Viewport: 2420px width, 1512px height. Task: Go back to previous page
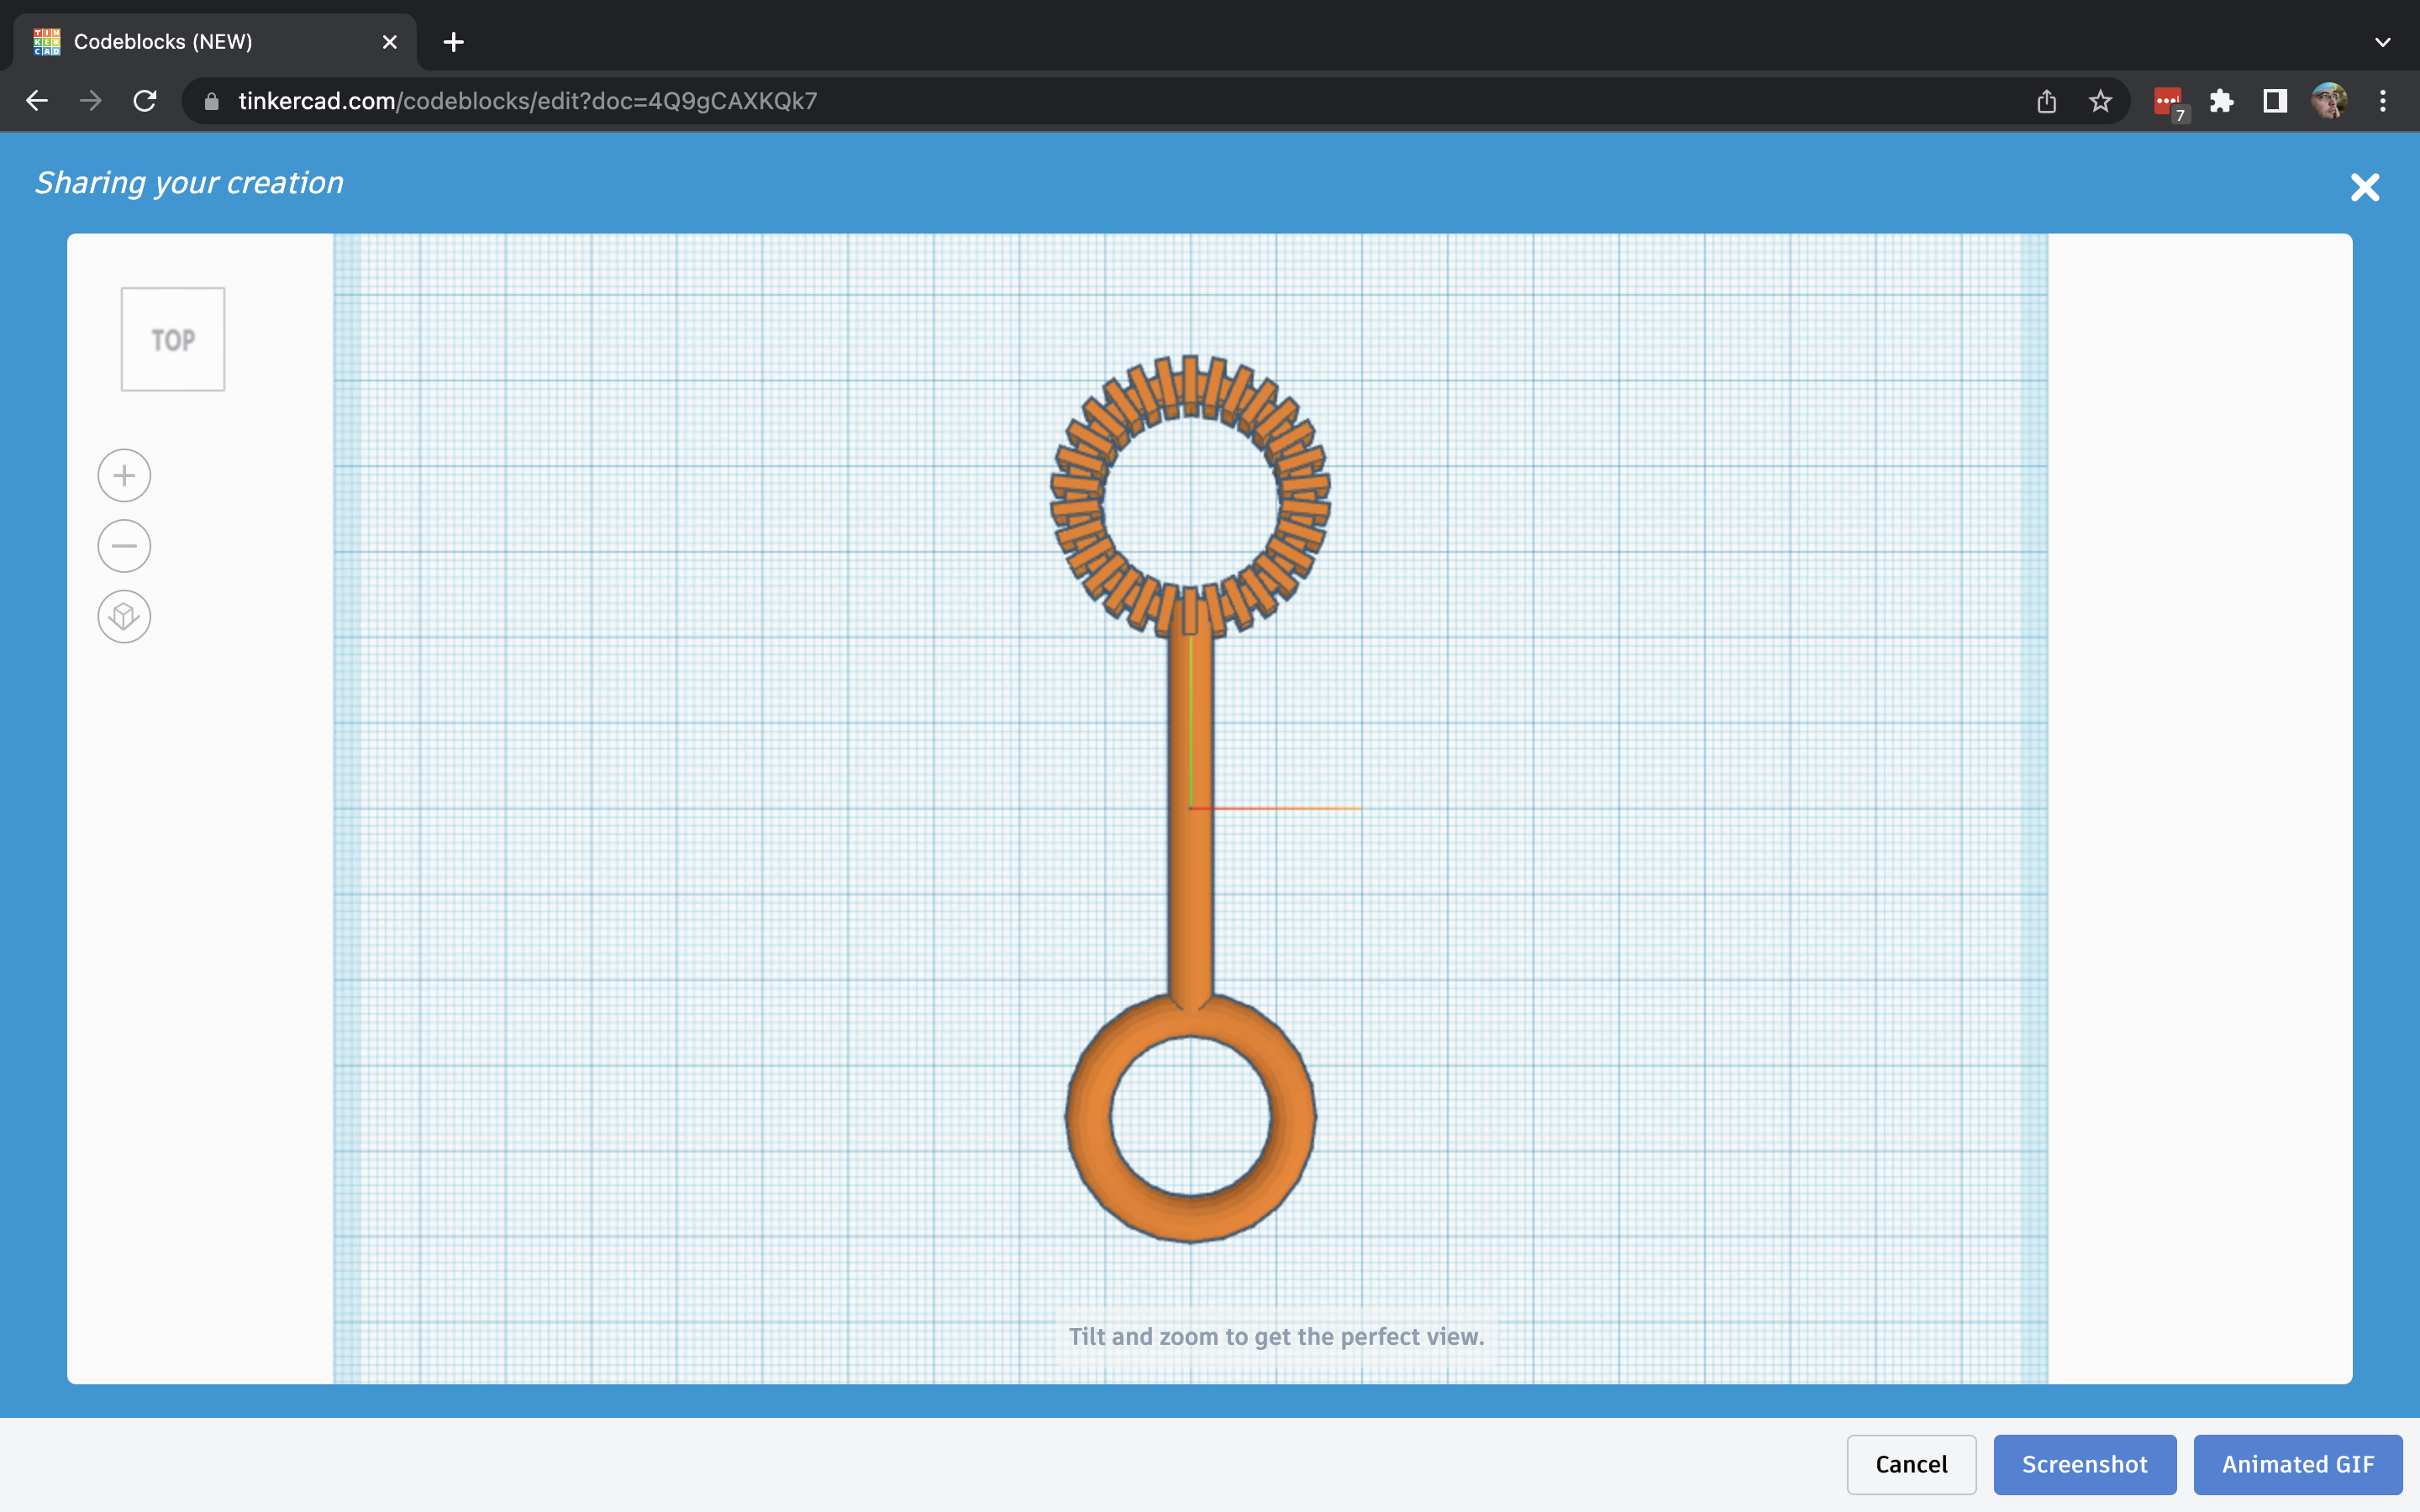pyautogui.click(x=37, y=101)
